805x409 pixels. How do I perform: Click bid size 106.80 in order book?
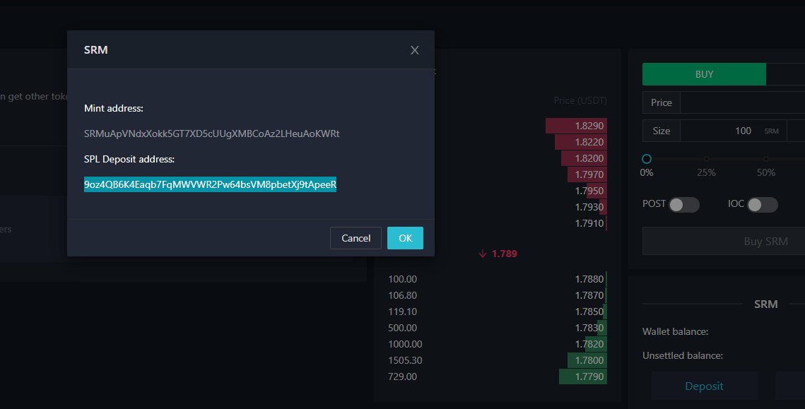pos(403,295)
